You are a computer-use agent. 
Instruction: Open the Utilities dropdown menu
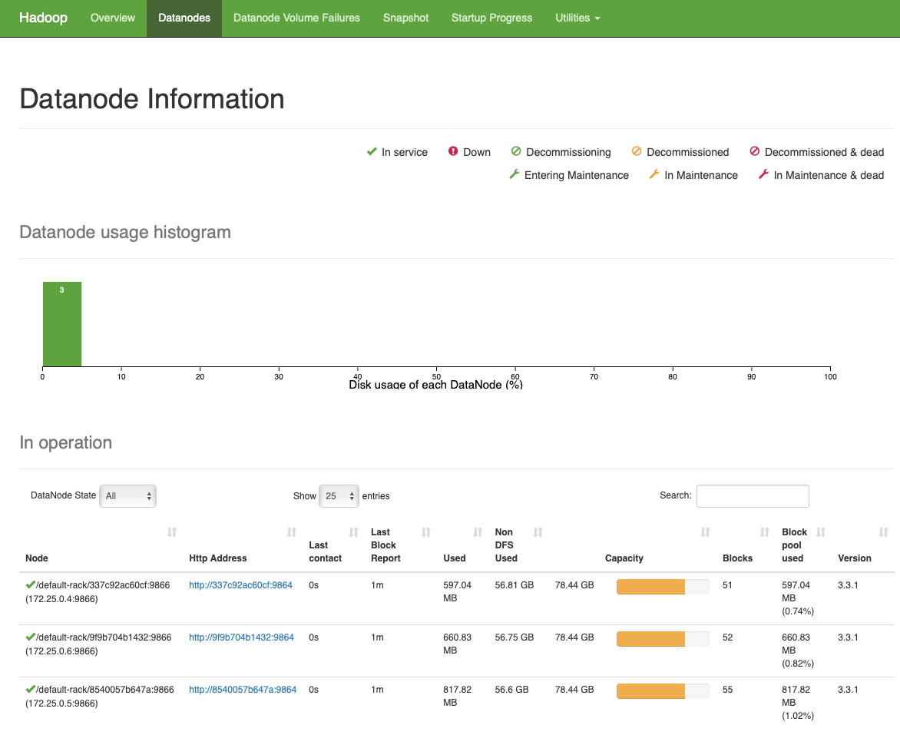point(577,18)
